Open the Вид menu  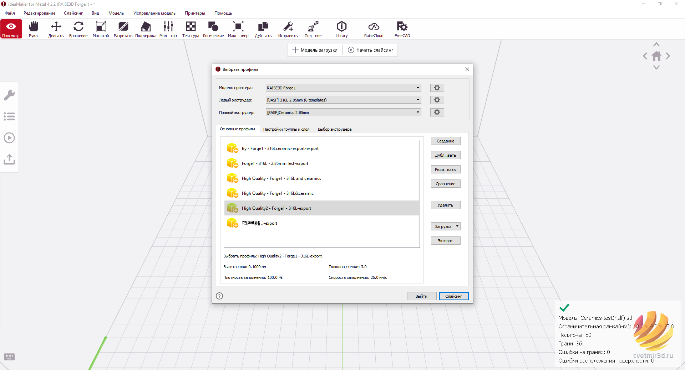click(x=95, y=13)
